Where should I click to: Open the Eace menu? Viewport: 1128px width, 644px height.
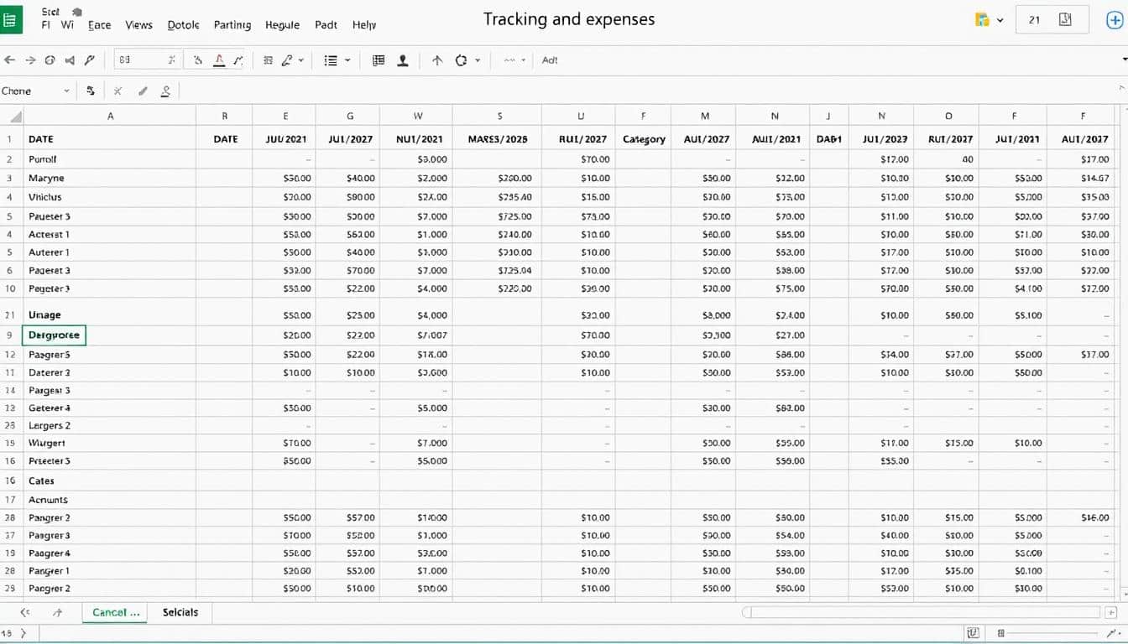[x=99, y=25]
